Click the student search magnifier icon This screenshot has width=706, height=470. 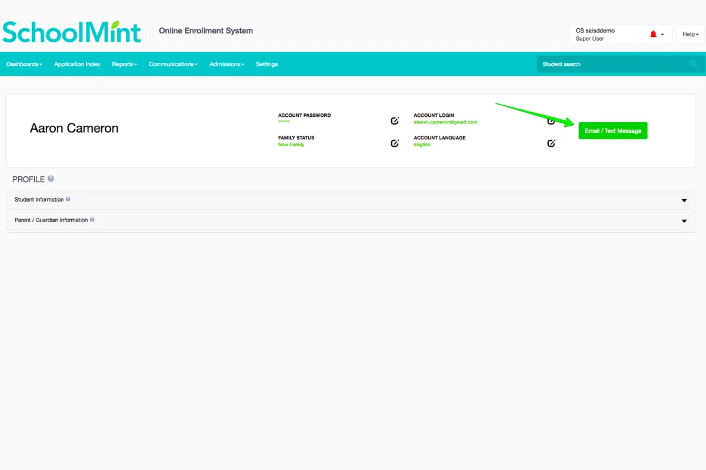(x=694, y=64)
